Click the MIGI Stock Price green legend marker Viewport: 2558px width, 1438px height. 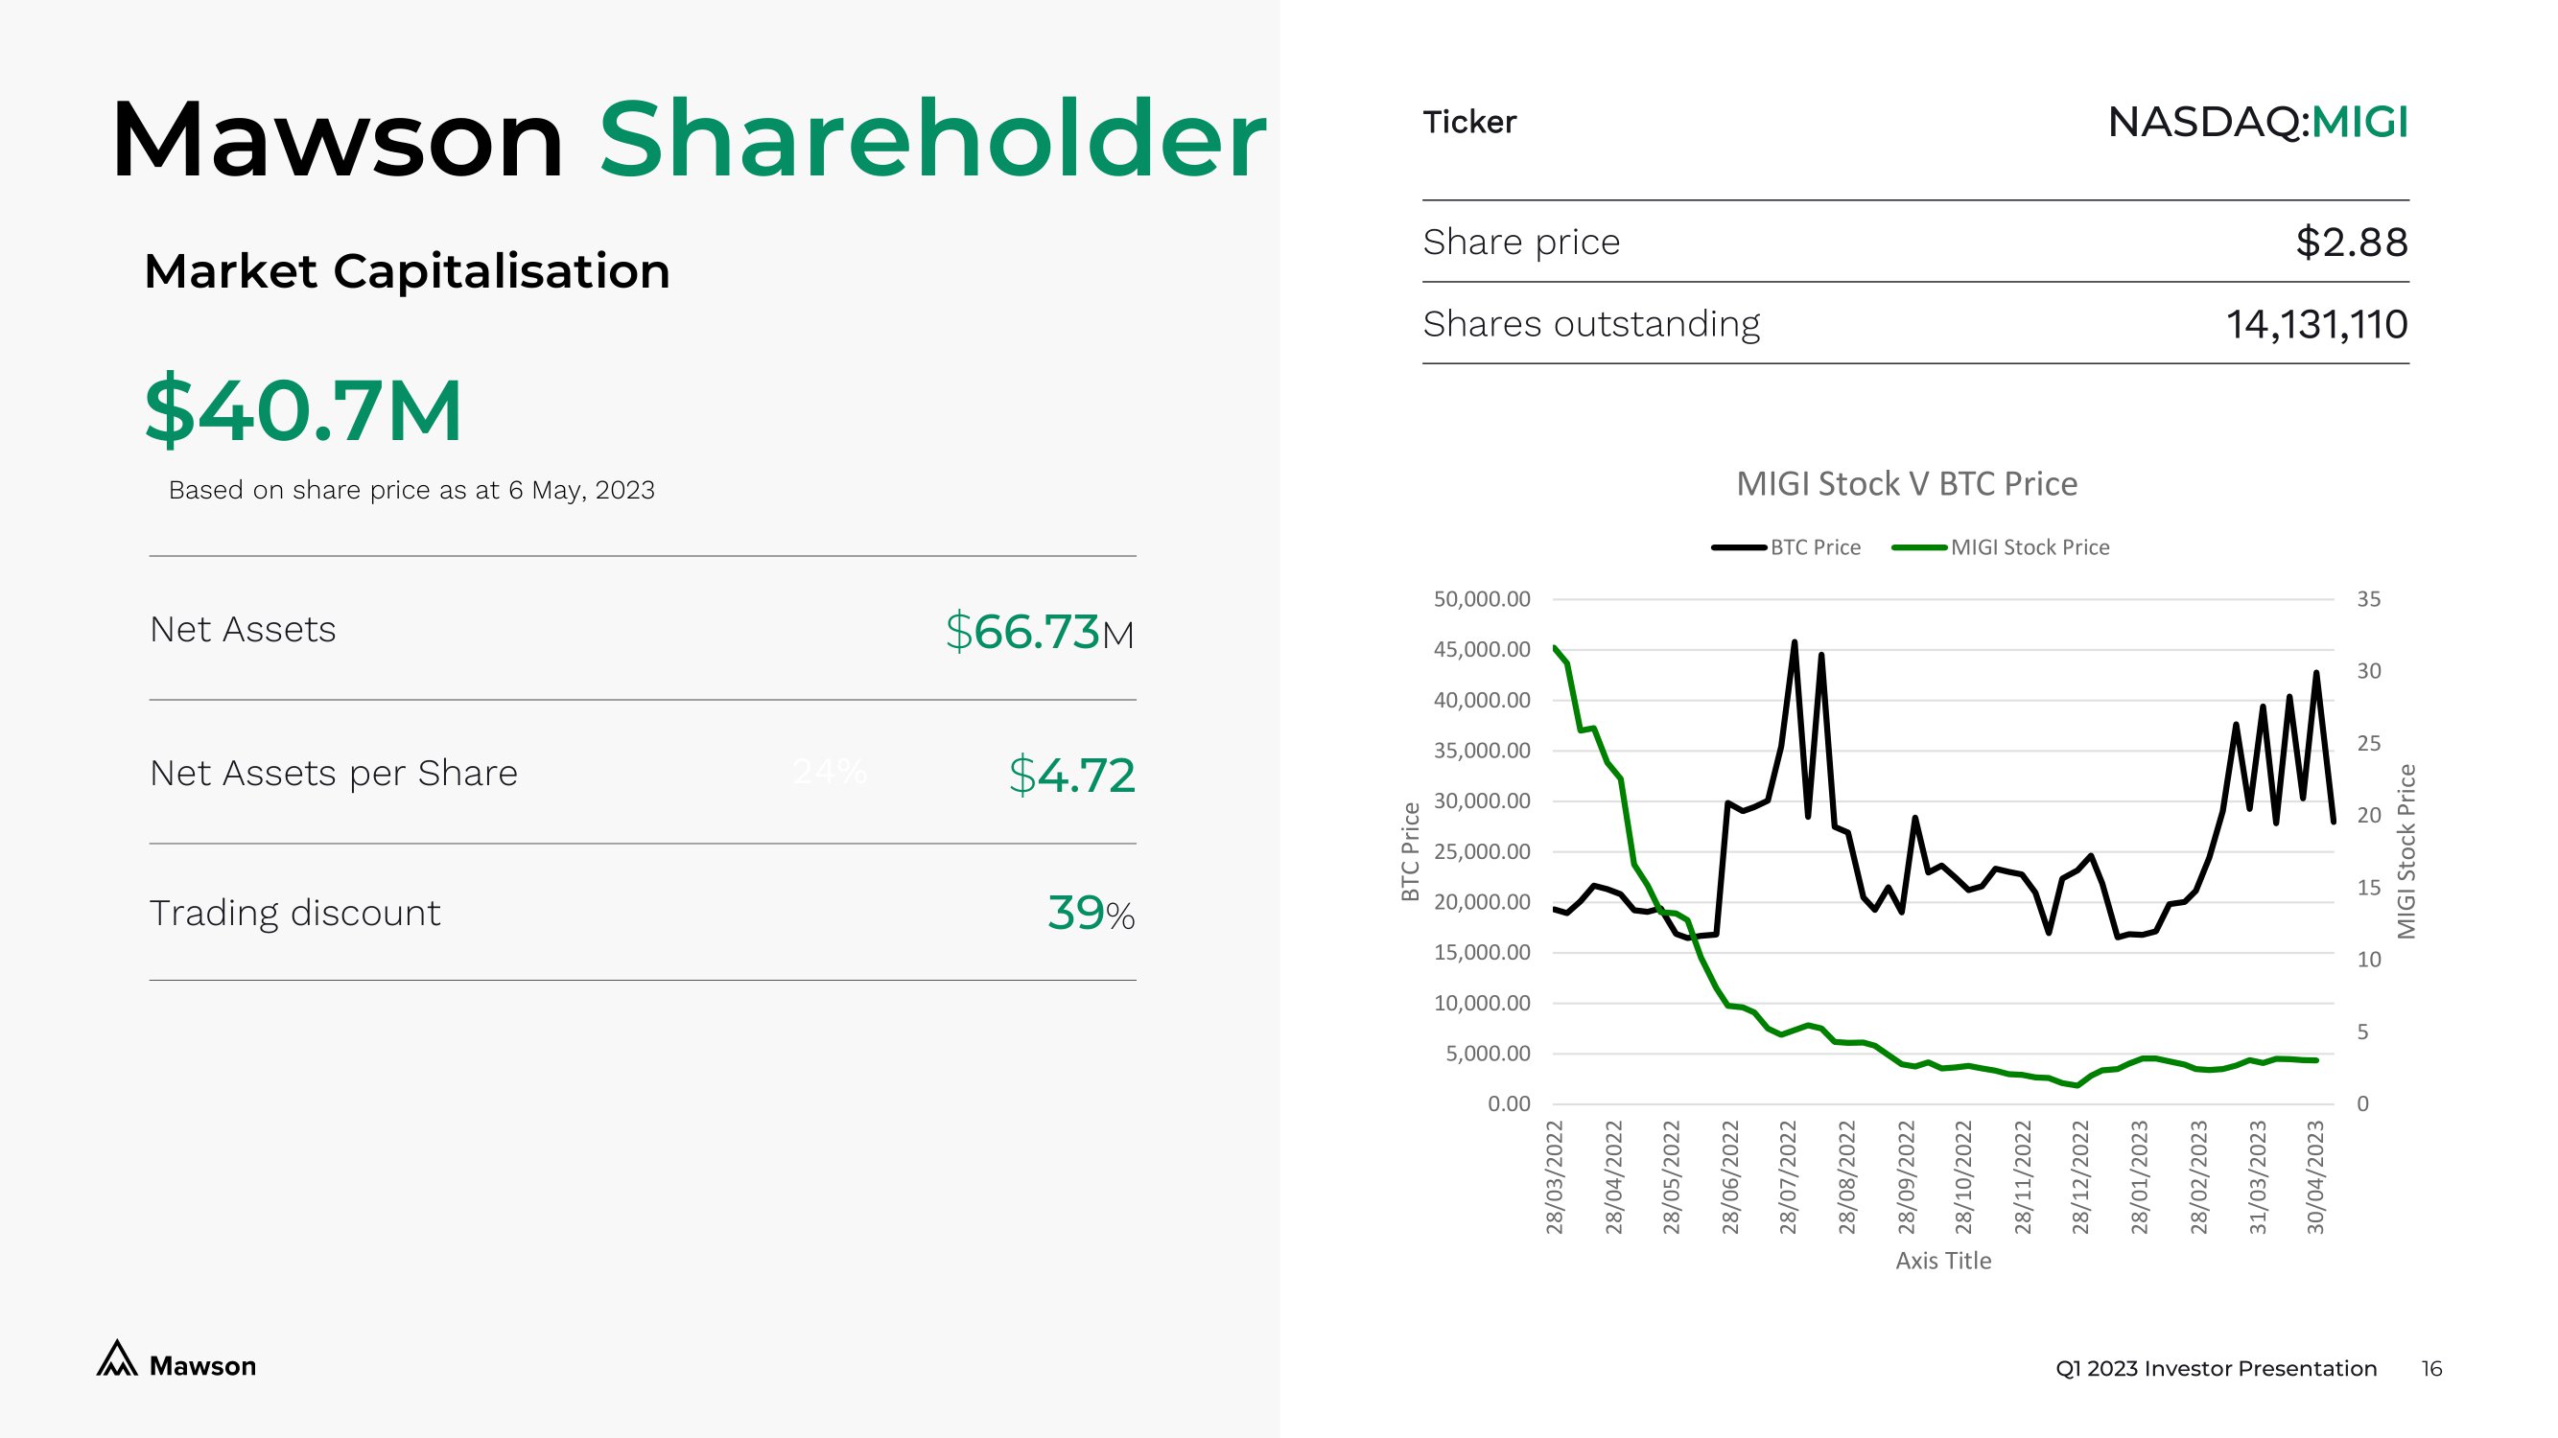coord(1918,547)
